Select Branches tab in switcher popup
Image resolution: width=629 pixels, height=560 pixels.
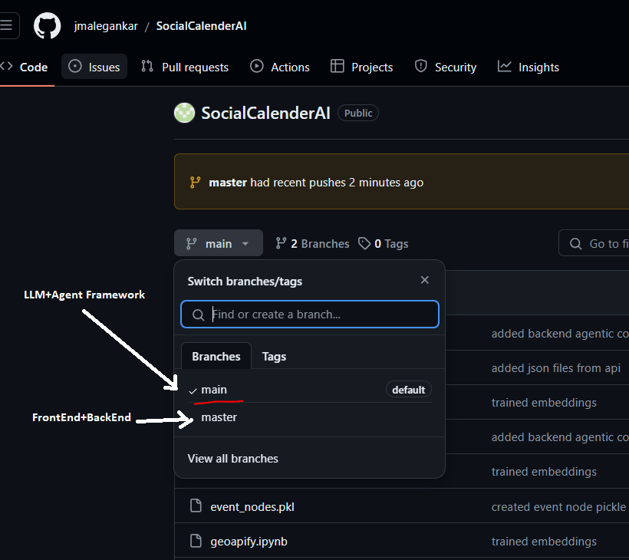(216, 356)
